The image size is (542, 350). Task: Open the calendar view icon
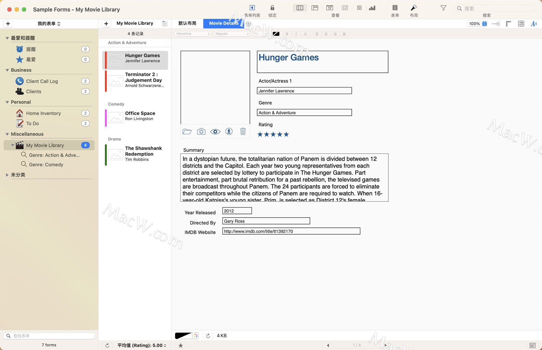pos(330,8)
